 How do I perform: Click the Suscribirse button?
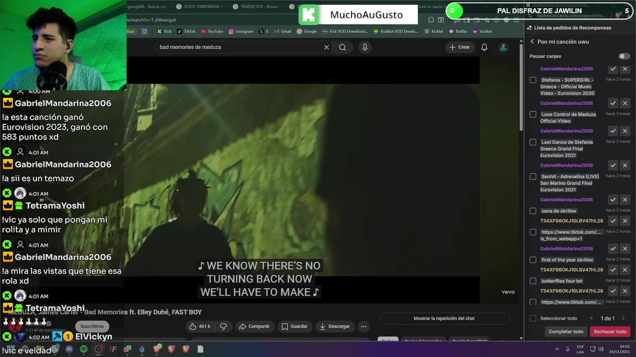click(x=92, y=326)
